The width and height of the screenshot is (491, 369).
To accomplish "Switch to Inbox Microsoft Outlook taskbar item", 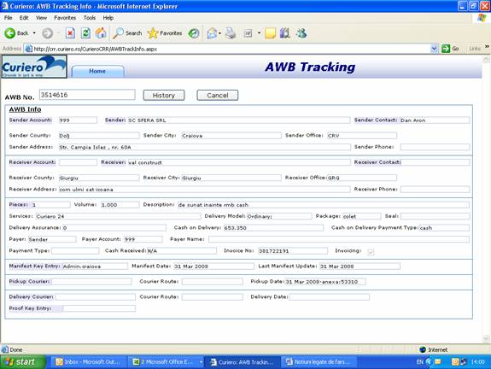I will point(88,362).
